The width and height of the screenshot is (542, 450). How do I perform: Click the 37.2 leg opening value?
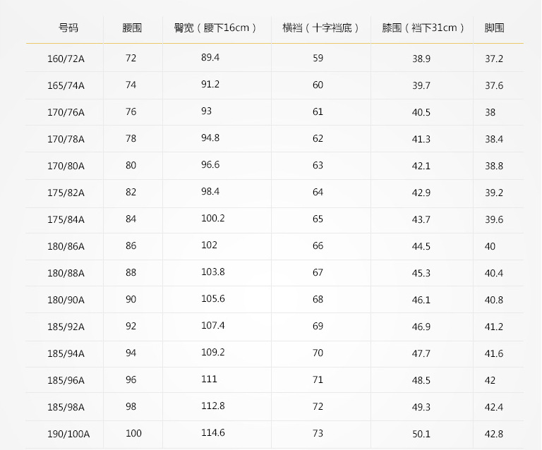(x=494, y=59)
